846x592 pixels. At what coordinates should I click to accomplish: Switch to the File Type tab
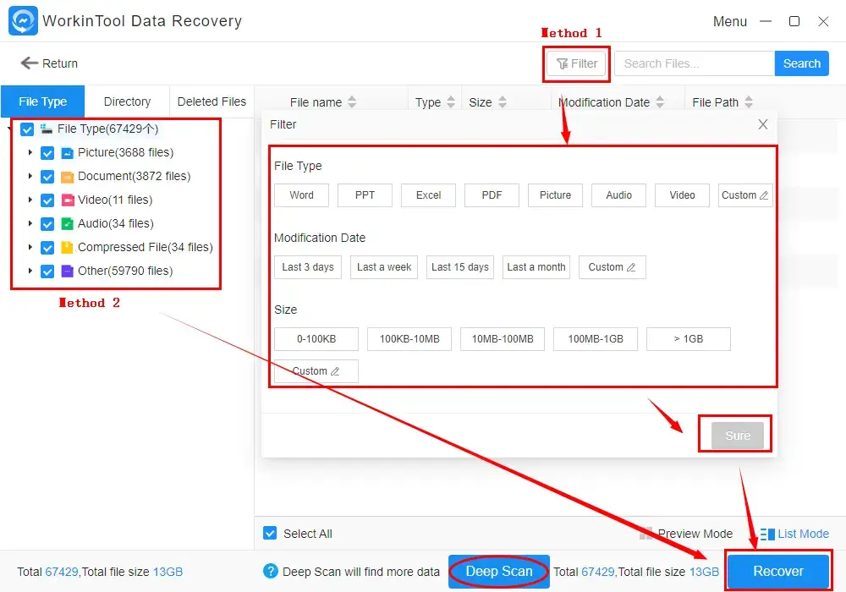click(42, 101)
